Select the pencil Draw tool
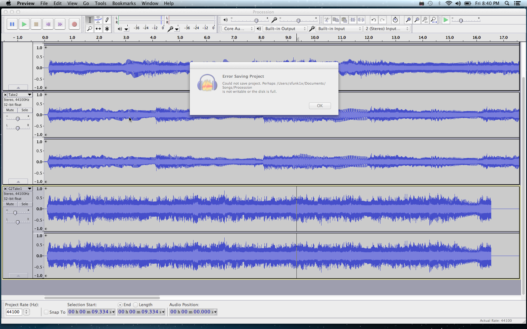 [107, 20]
